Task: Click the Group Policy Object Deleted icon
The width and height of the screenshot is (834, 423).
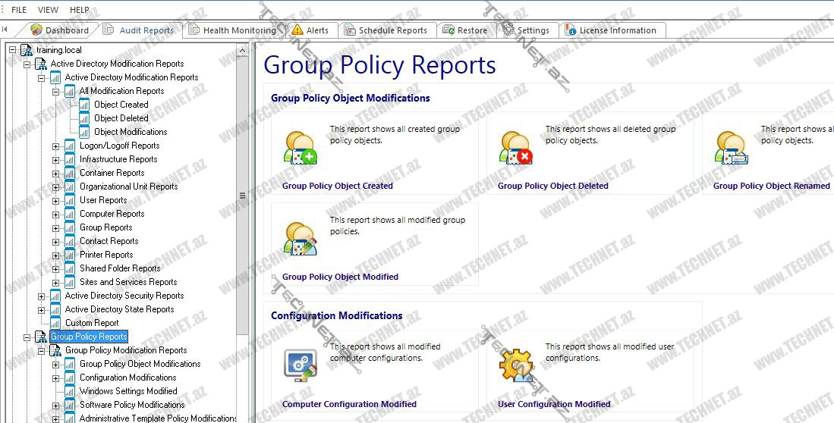Action: [515, 148]
